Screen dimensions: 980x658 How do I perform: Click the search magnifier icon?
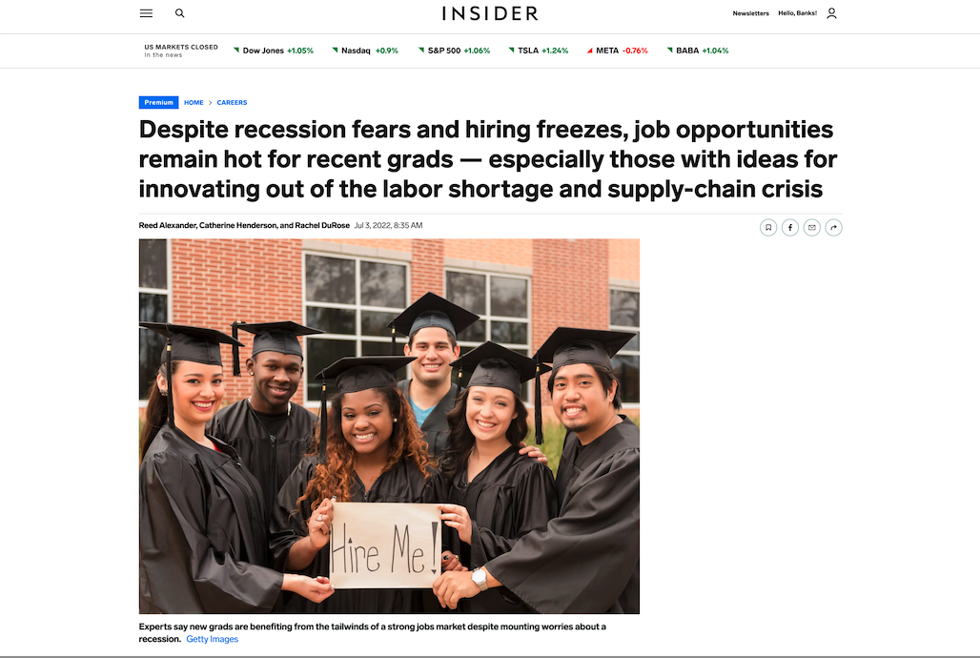tap(180, 13)
